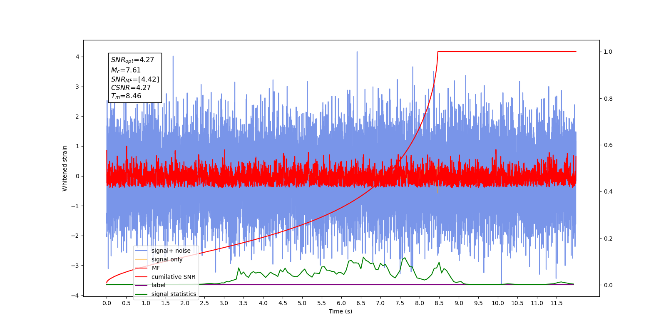
Task: Click the 2.5 tick on the time axis
Action: 204,303
